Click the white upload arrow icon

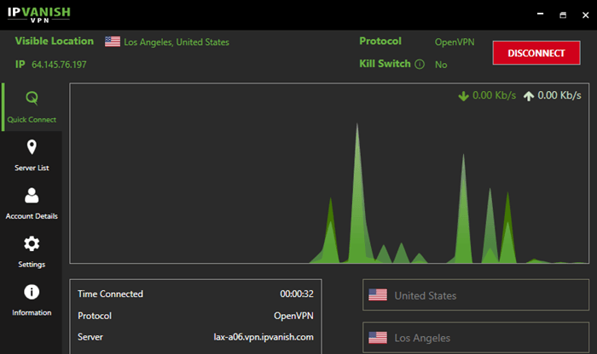[529, 95]
